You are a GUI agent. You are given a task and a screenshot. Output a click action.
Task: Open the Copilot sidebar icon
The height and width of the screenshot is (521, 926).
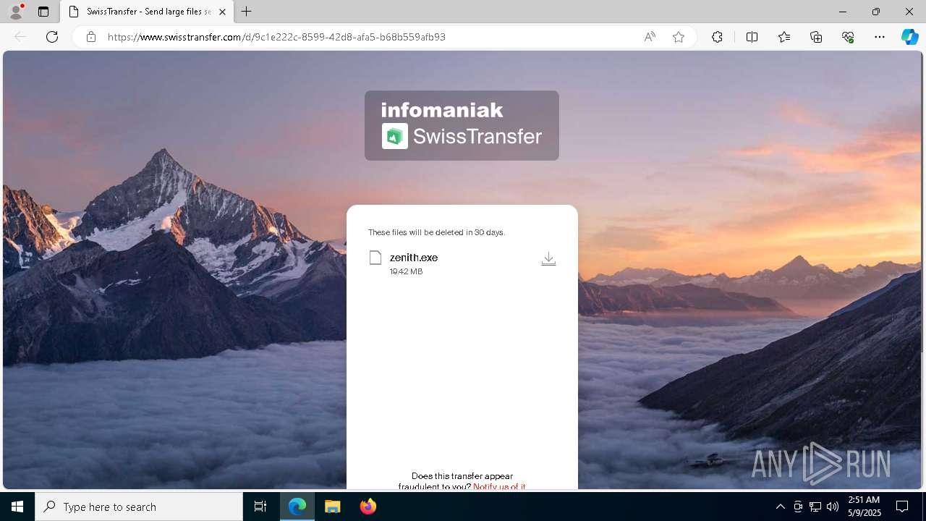[909, 37]
